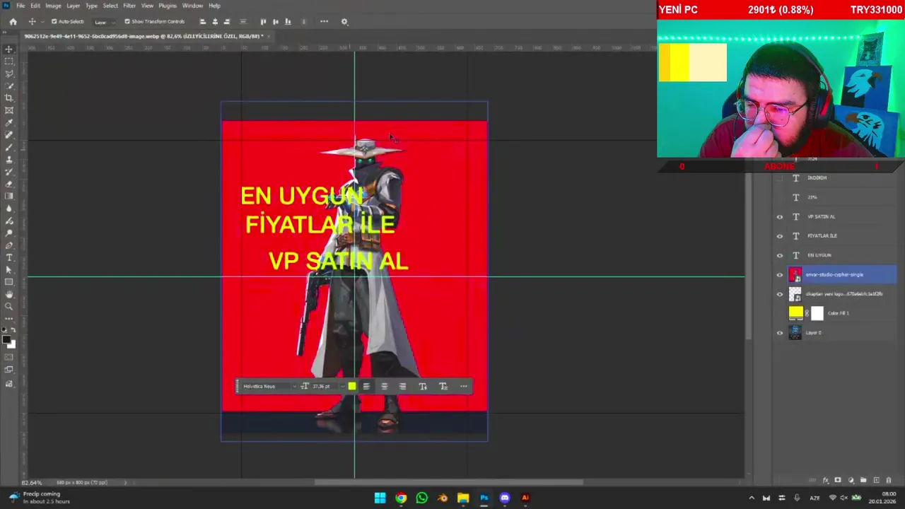905x509 pixels.
Task: Toggle the Auto-Select checkbox
Action: (54, 21)
